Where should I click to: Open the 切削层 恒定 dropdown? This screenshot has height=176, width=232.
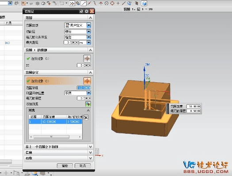(x=89, y=32)
